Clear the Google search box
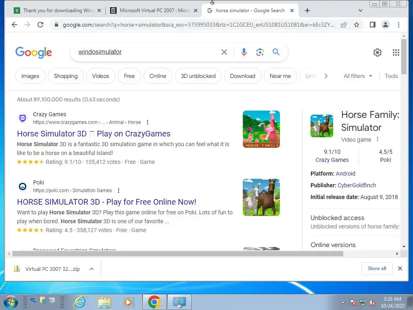This screenshot has width=413, height=310. tap(224, 52)
